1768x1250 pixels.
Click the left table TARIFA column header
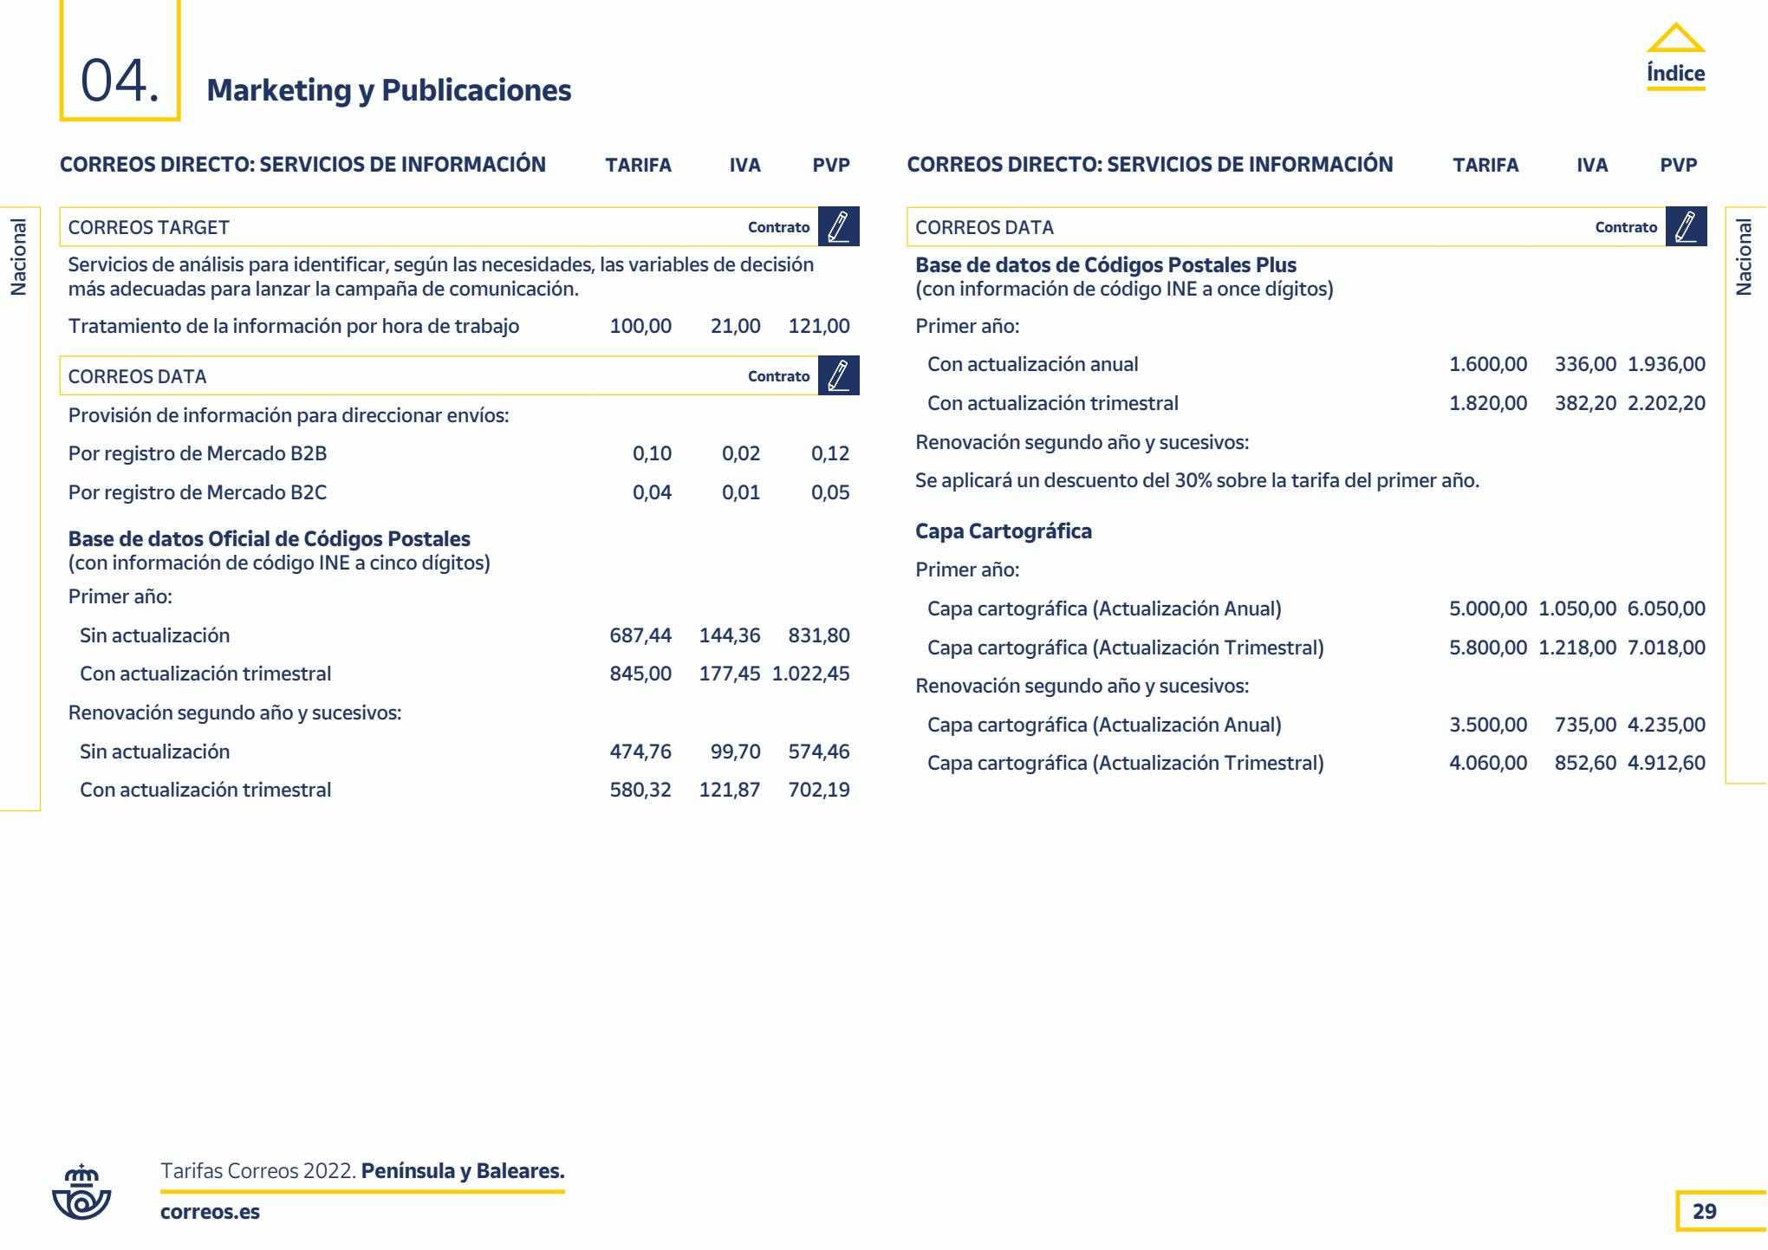pyautogui.click(x=639, y=166)
